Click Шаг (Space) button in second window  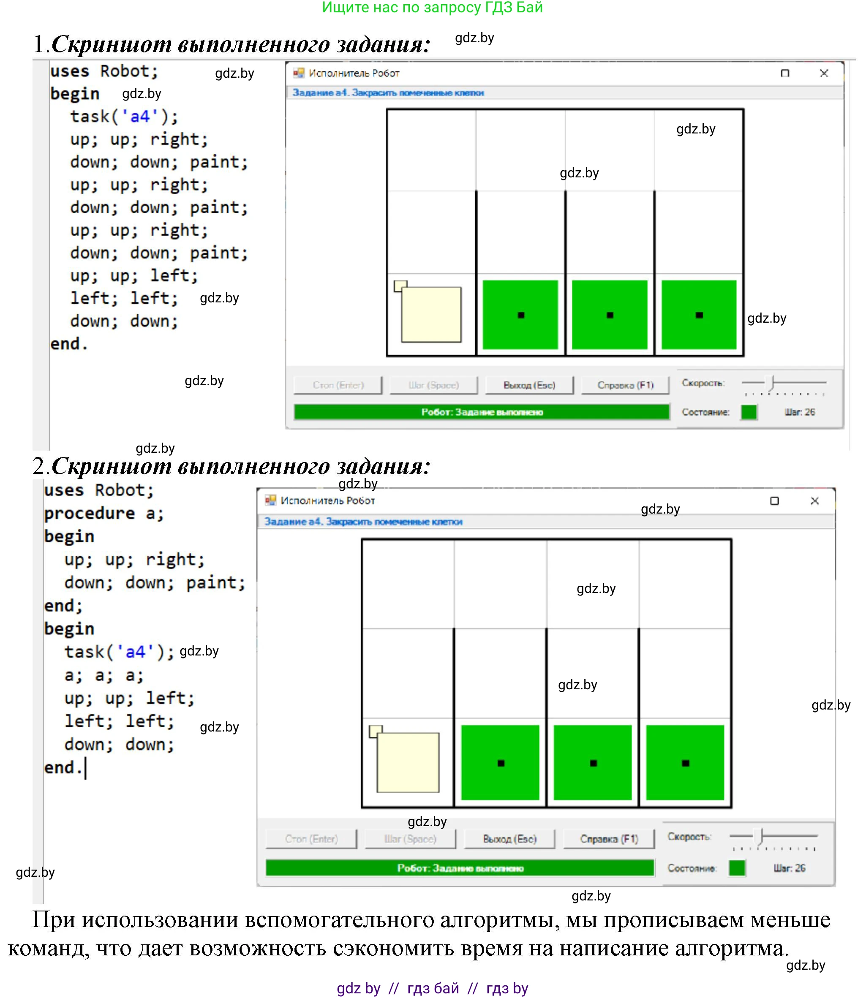[410, 839]
